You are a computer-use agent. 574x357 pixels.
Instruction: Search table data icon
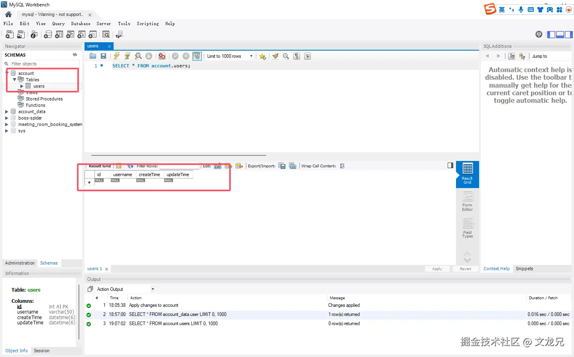click(106, 35)
